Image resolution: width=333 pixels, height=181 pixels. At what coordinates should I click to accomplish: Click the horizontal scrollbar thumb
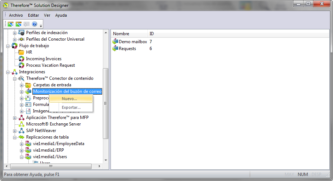point(51,166)
